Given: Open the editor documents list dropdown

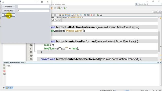Looking at the screenshot, I should [x=158, y=12].
